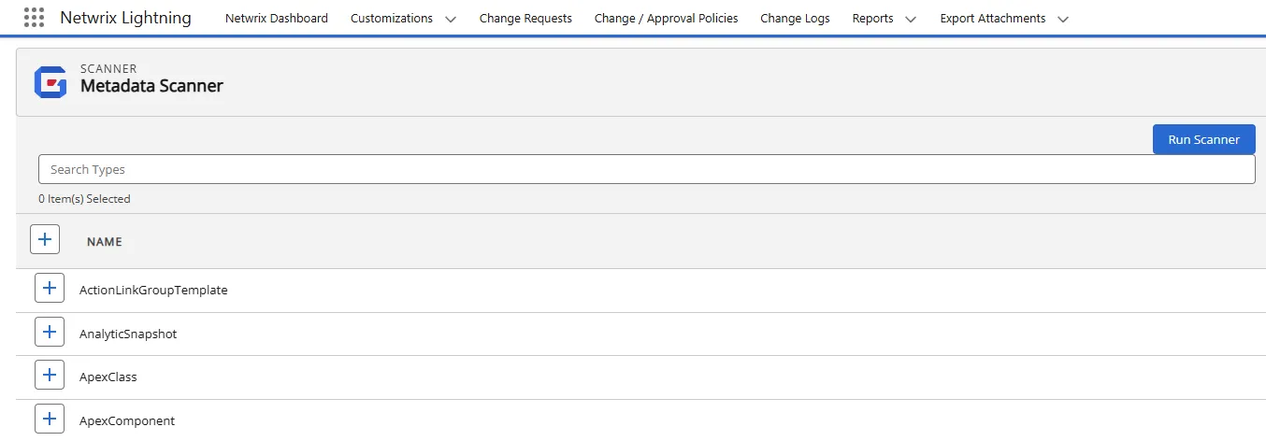The height and width of the screenshot is (441, 1266).
Task: Click the Metadata Scanner logo icon
Action: click(50, 82)
